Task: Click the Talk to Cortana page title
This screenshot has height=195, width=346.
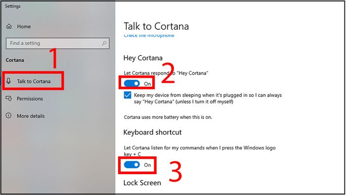Action: [156, 26]
